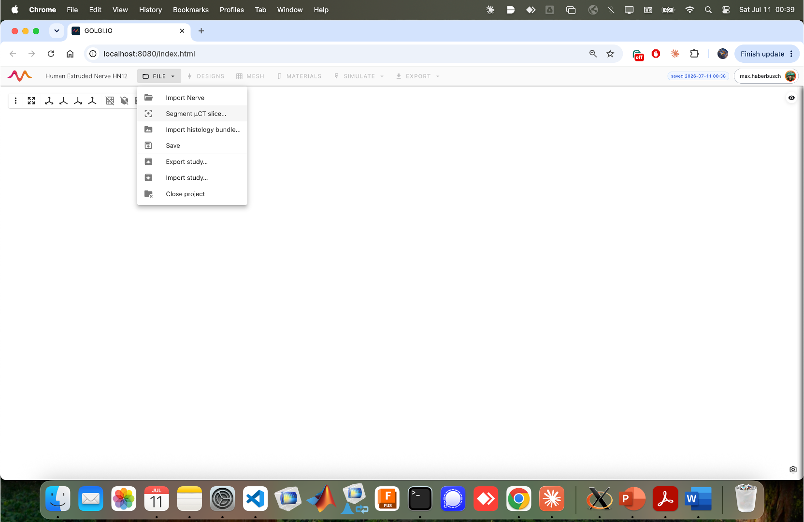Open Terminal from the Dock
Image resolution: width=804 pixels, height=522 pixels.
point(420,499)
